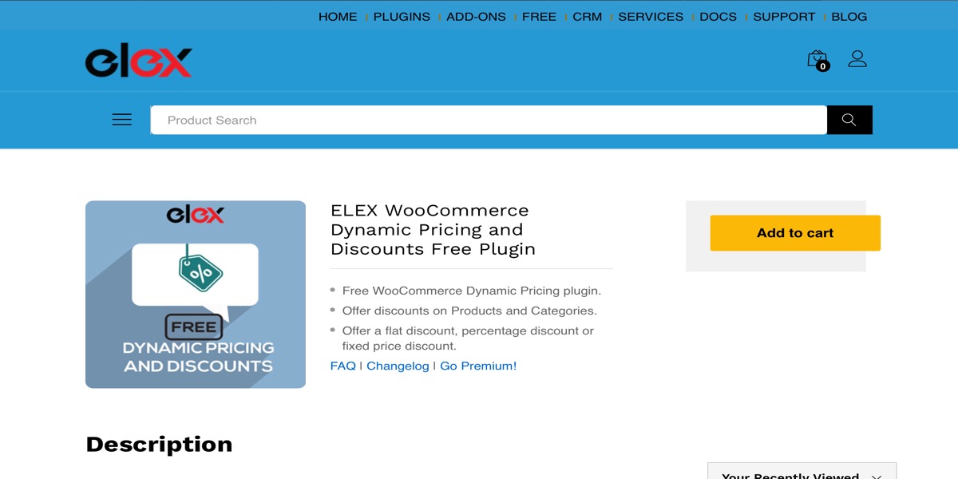Viewport: 958px width, 479px height.
Task: Open the FAQ link
Action: 342,366
